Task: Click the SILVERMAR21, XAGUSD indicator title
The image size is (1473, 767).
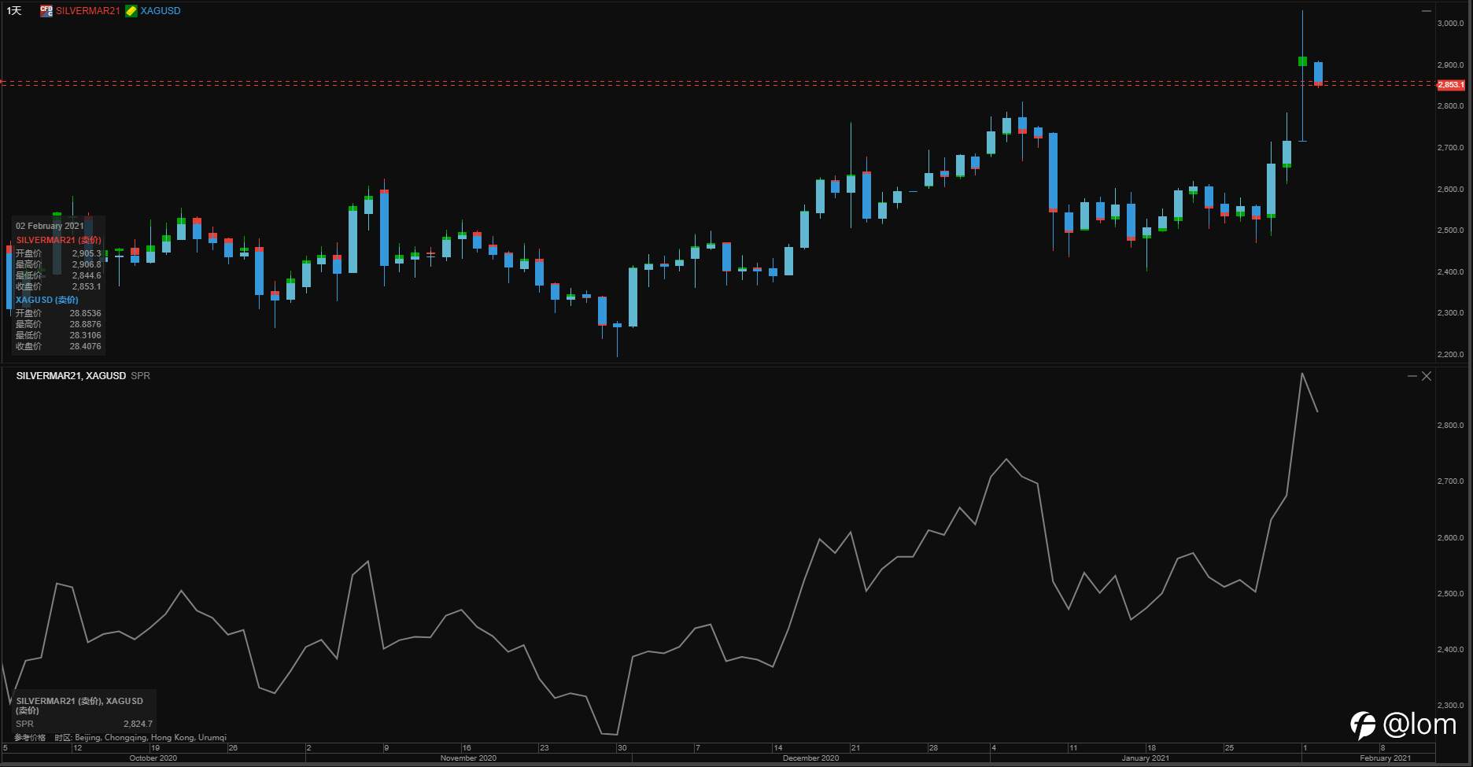Action: click(71, 376)
